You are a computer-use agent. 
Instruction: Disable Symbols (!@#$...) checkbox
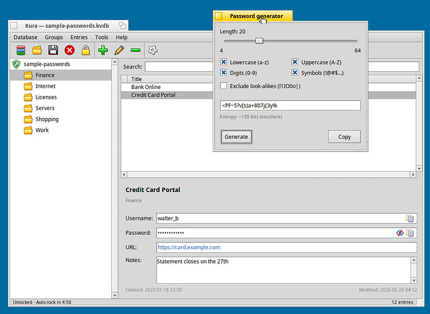[295, 73]
